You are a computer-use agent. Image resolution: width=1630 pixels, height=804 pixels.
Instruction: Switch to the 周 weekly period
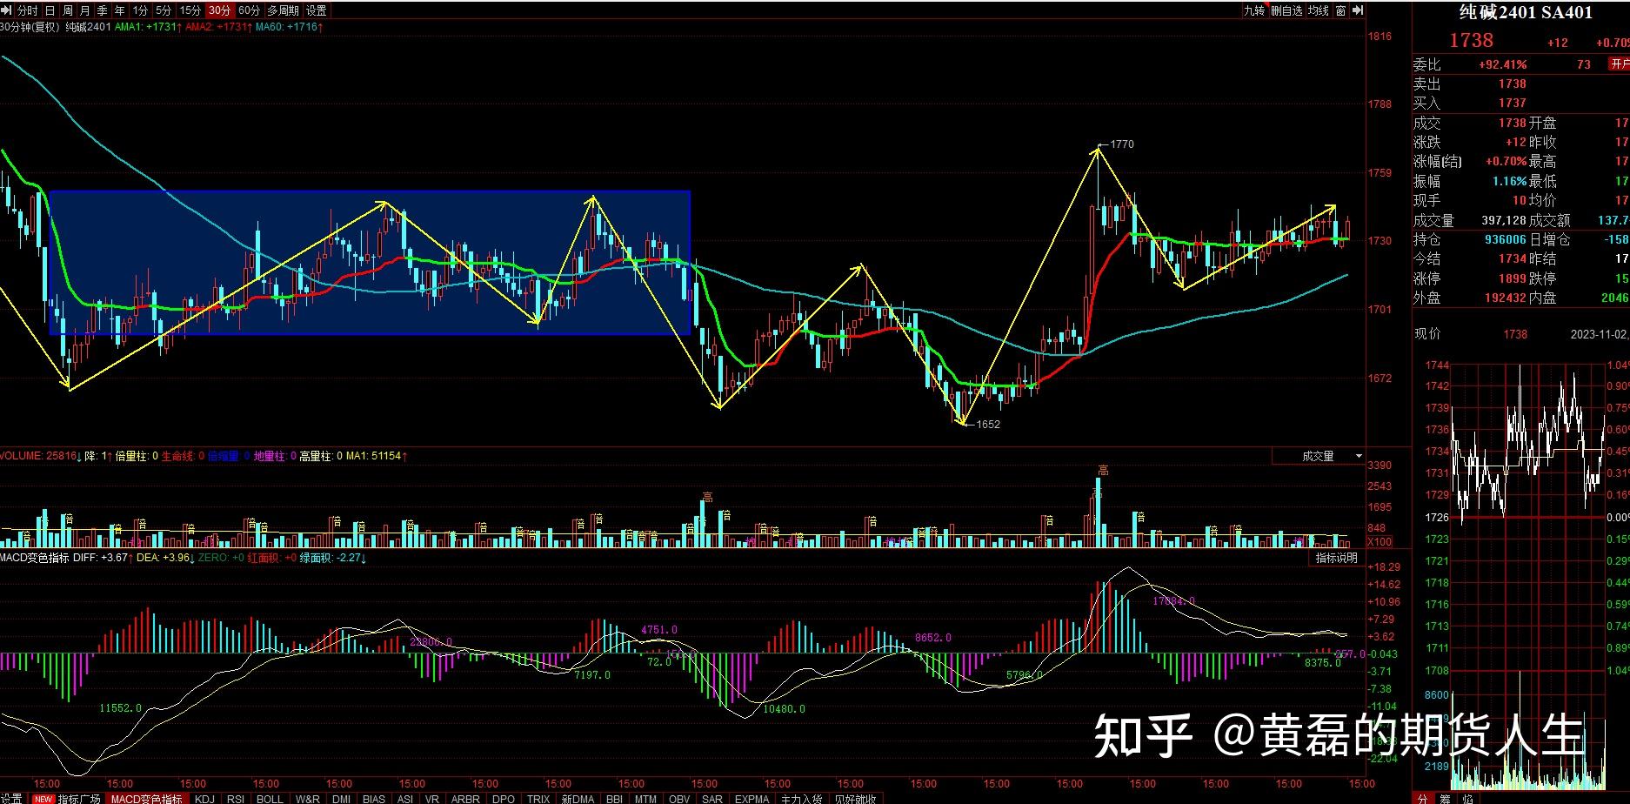tap(68, 10)
